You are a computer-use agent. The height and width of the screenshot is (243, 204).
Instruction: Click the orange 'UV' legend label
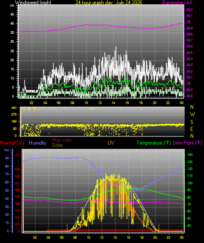click(x=111, y=143)
